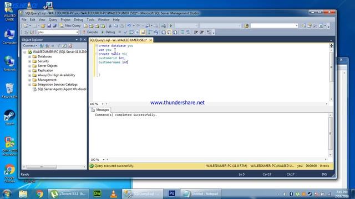Click the Uncomment selected lines icon
This screenshot has height=199, width=355.
point(188,32)
